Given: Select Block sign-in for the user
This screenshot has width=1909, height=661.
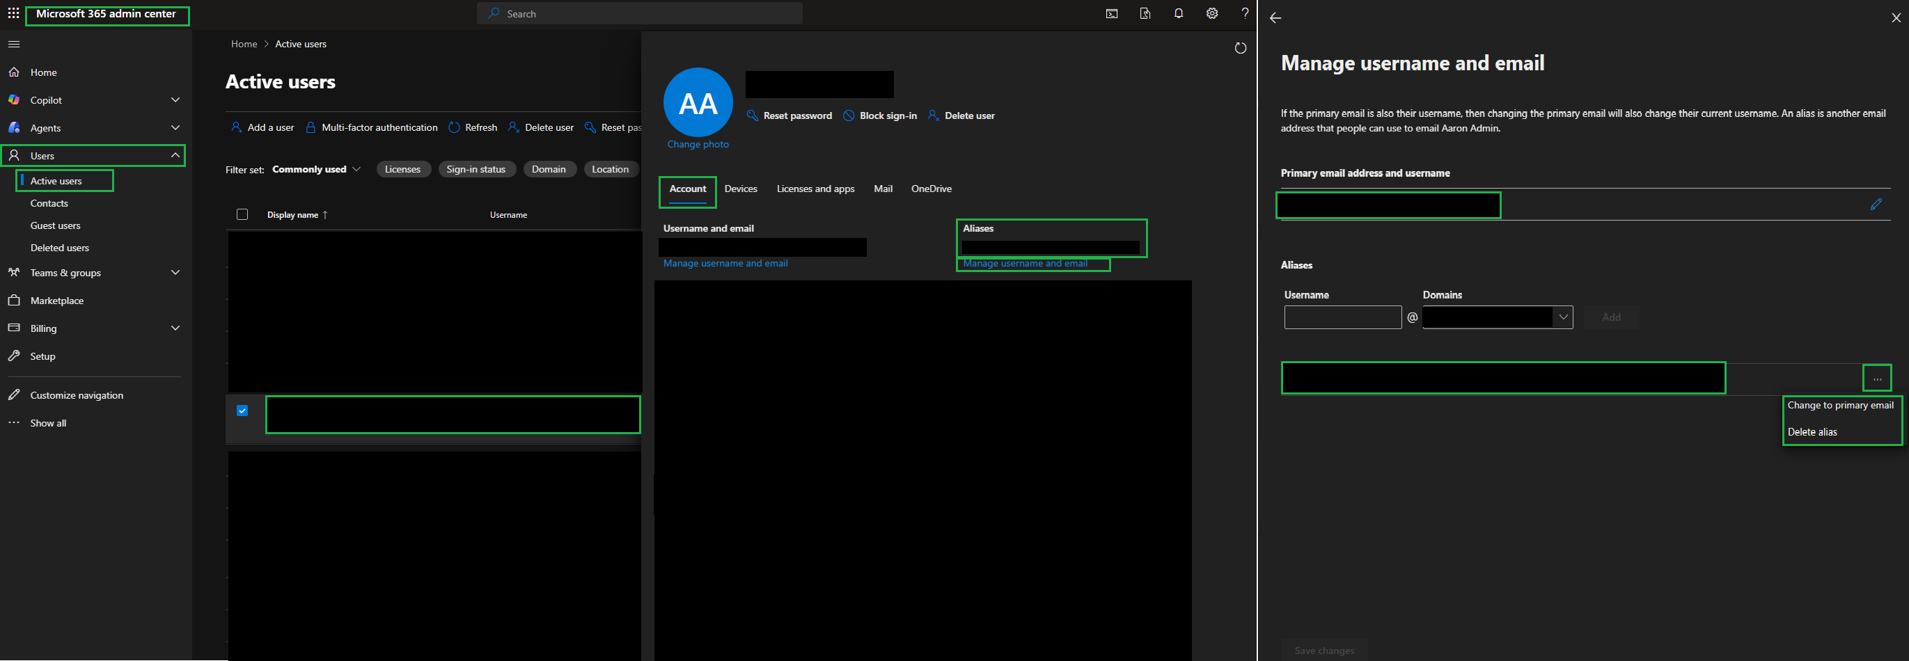Looking at the screenshot, I should click(879, 116).
